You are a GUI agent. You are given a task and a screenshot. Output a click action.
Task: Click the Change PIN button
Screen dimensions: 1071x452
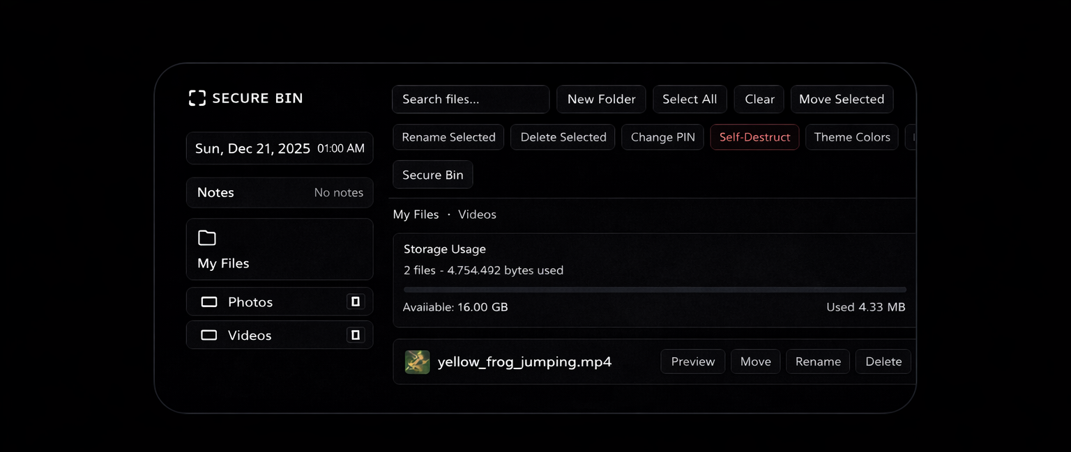tap(662, 137)
